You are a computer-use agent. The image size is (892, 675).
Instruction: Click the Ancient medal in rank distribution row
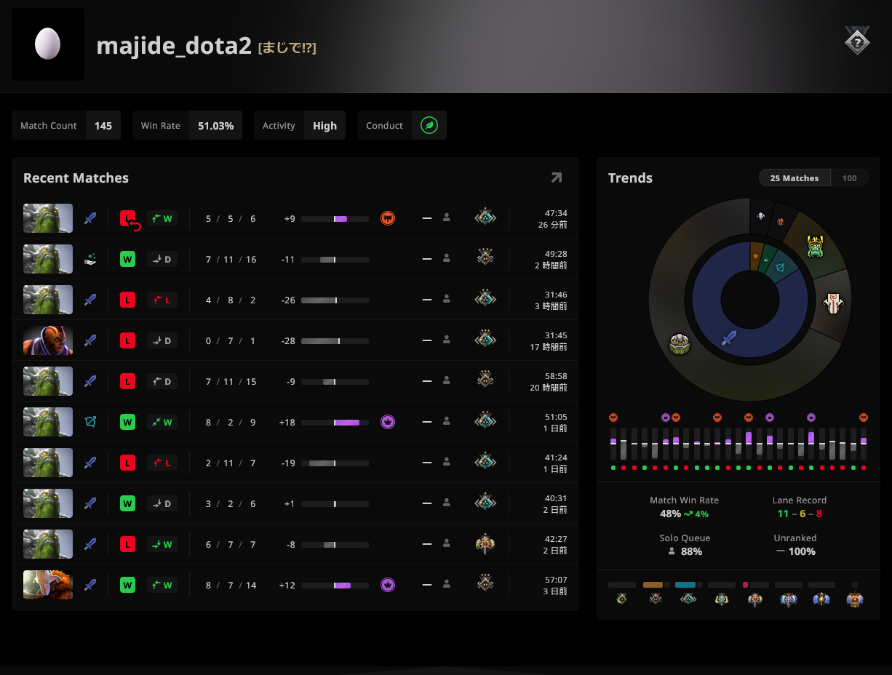point(789,599)
